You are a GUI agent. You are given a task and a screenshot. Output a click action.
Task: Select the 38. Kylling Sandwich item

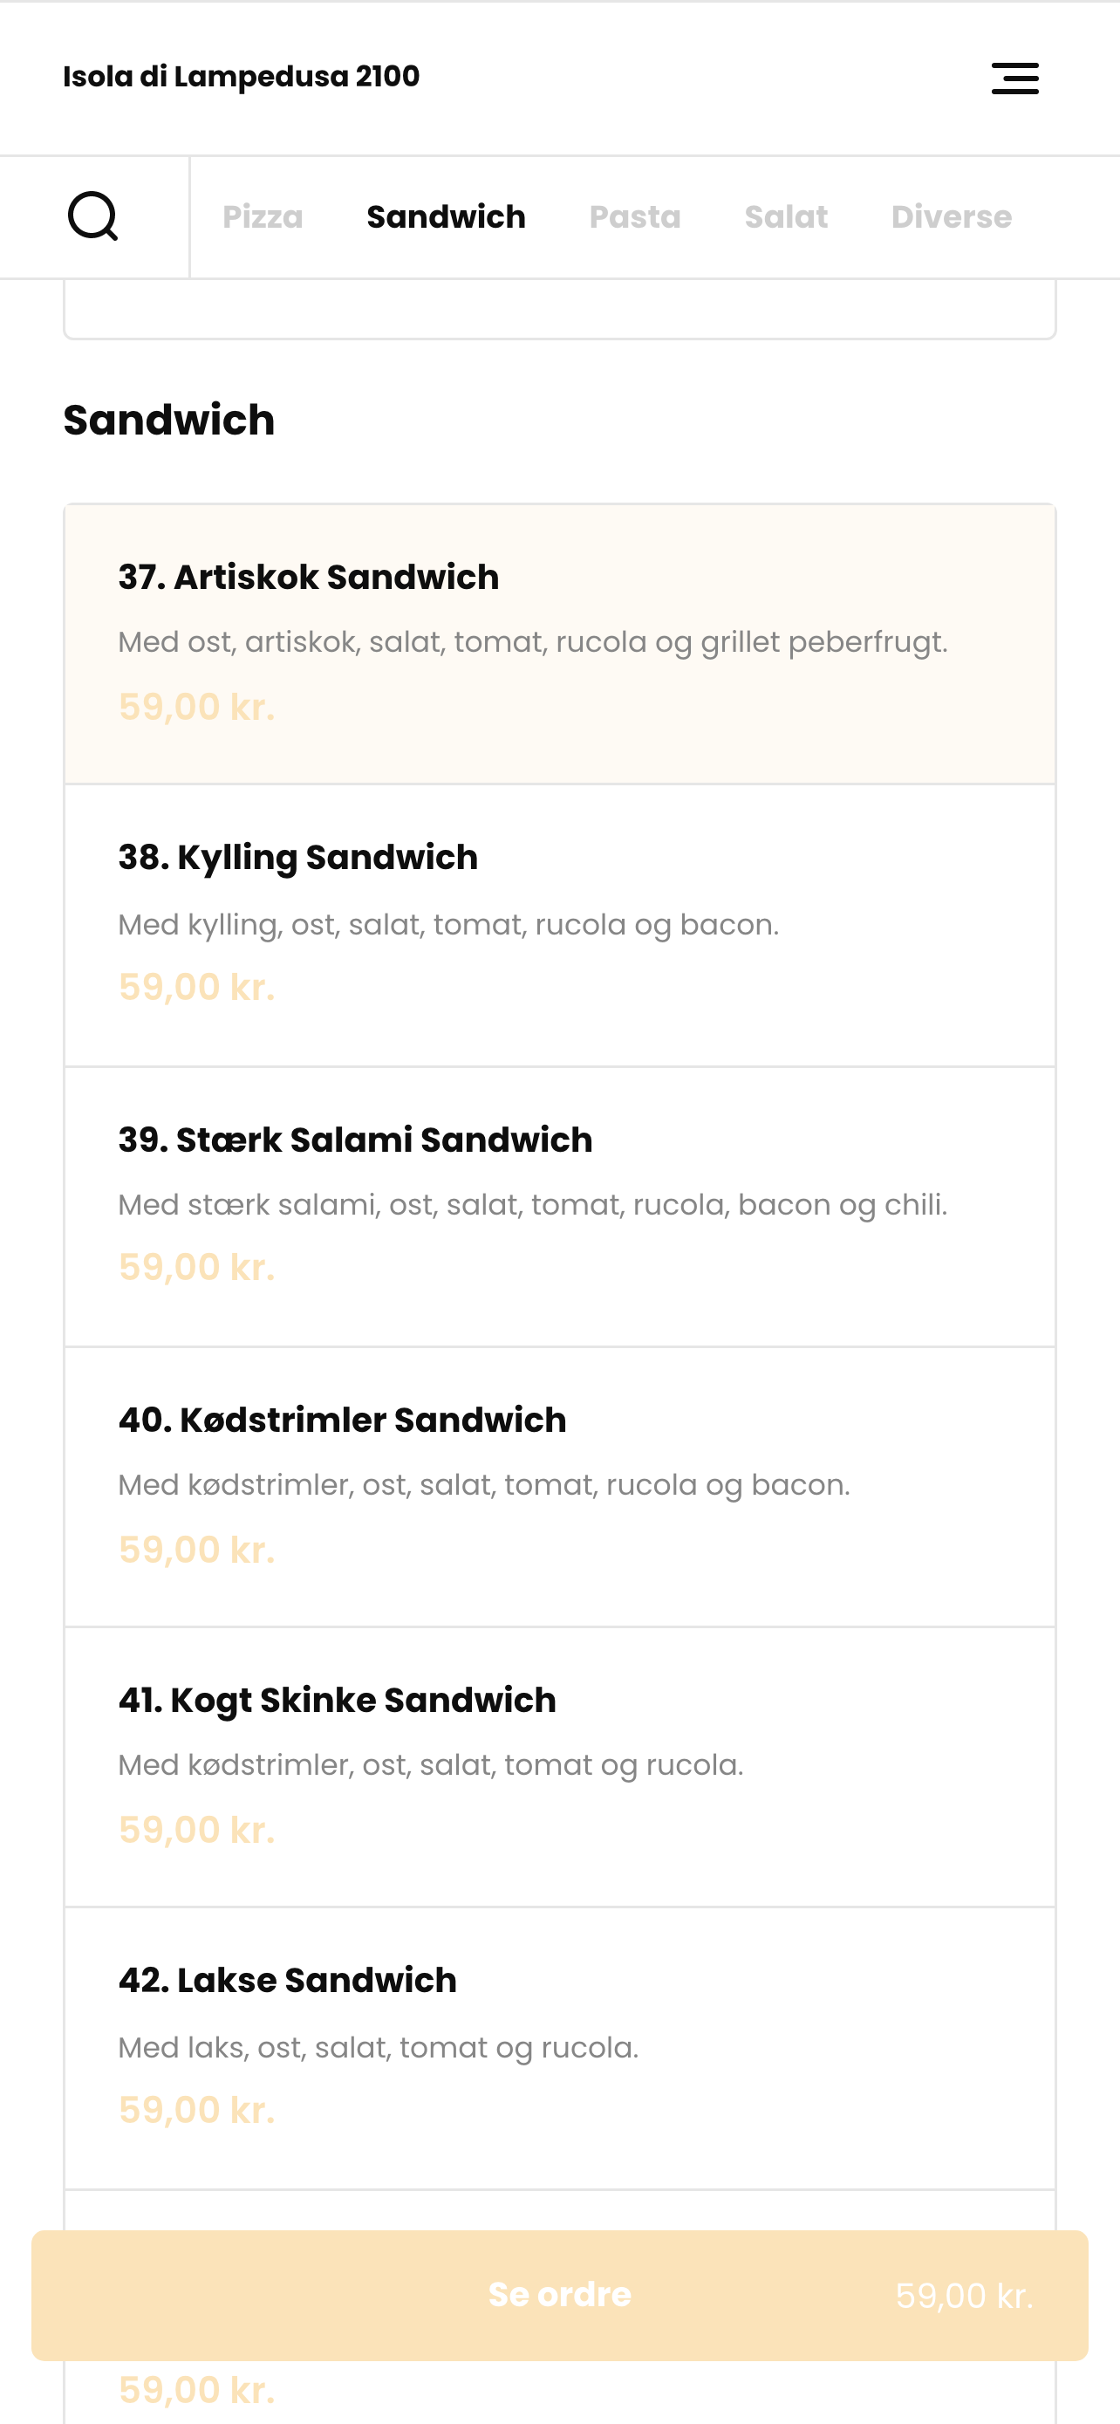pos(559,925)
